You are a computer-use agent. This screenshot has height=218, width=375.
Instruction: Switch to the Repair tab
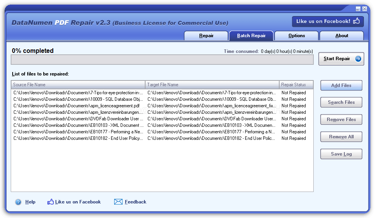[206, 36]
